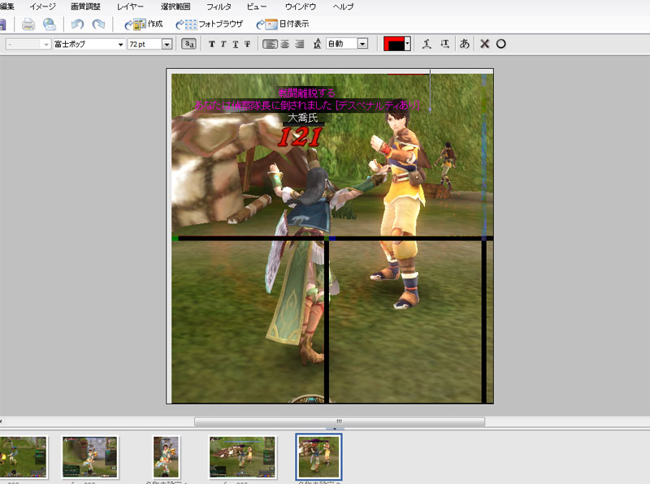650x484 pixels.
Task: Select the wide battle scene thumbnail, second from right
Action: (242, 457)
